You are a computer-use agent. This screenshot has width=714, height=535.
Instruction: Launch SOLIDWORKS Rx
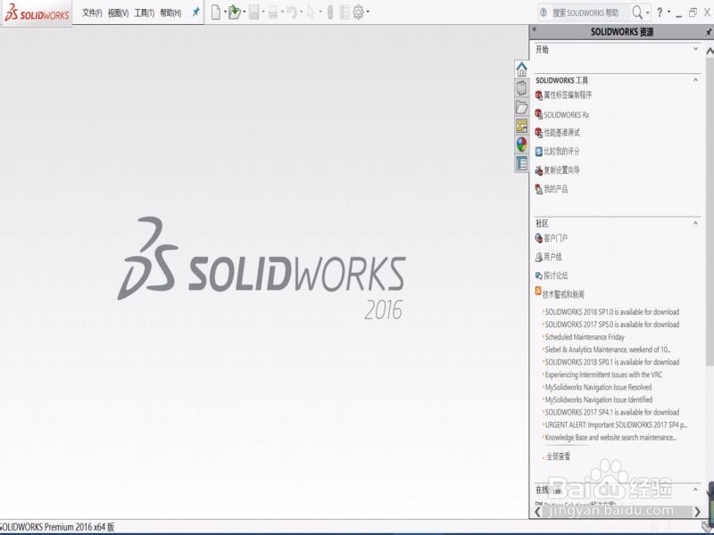point(562,115)
